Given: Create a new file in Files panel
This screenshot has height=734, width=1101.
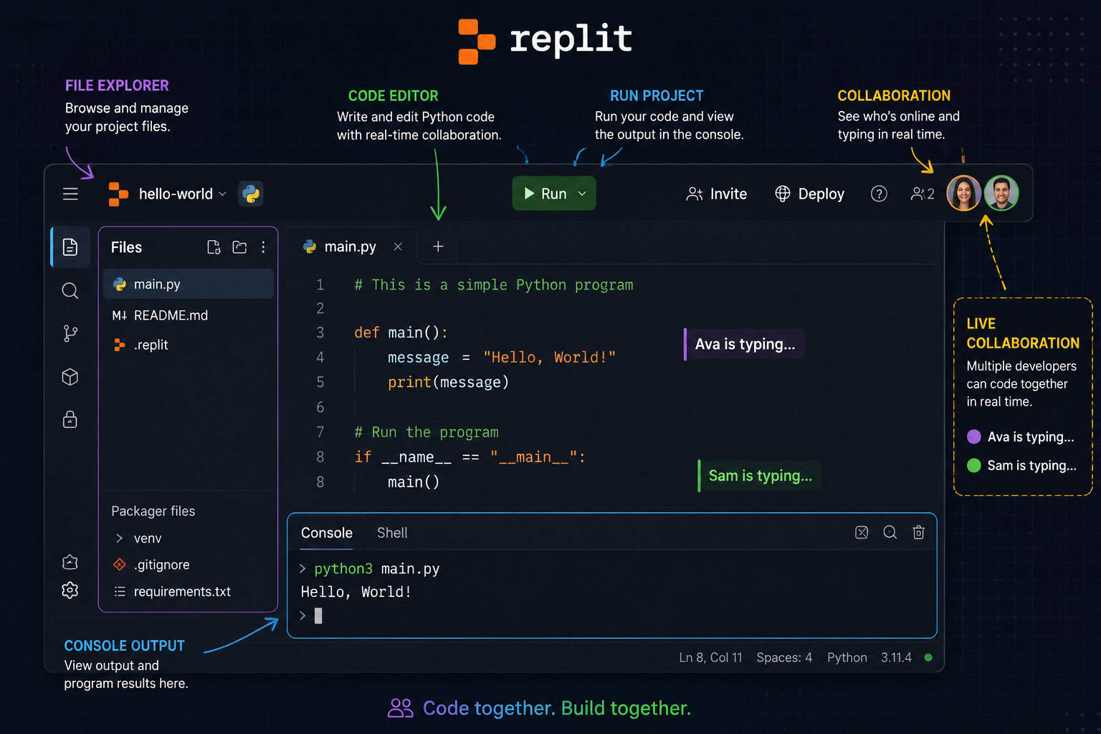Looking at the screenshot, I should (214, 247).
